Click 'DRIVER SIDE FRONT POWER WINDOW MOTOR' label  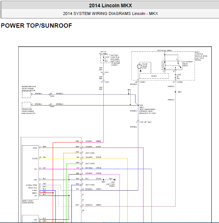tap(28, 111)
